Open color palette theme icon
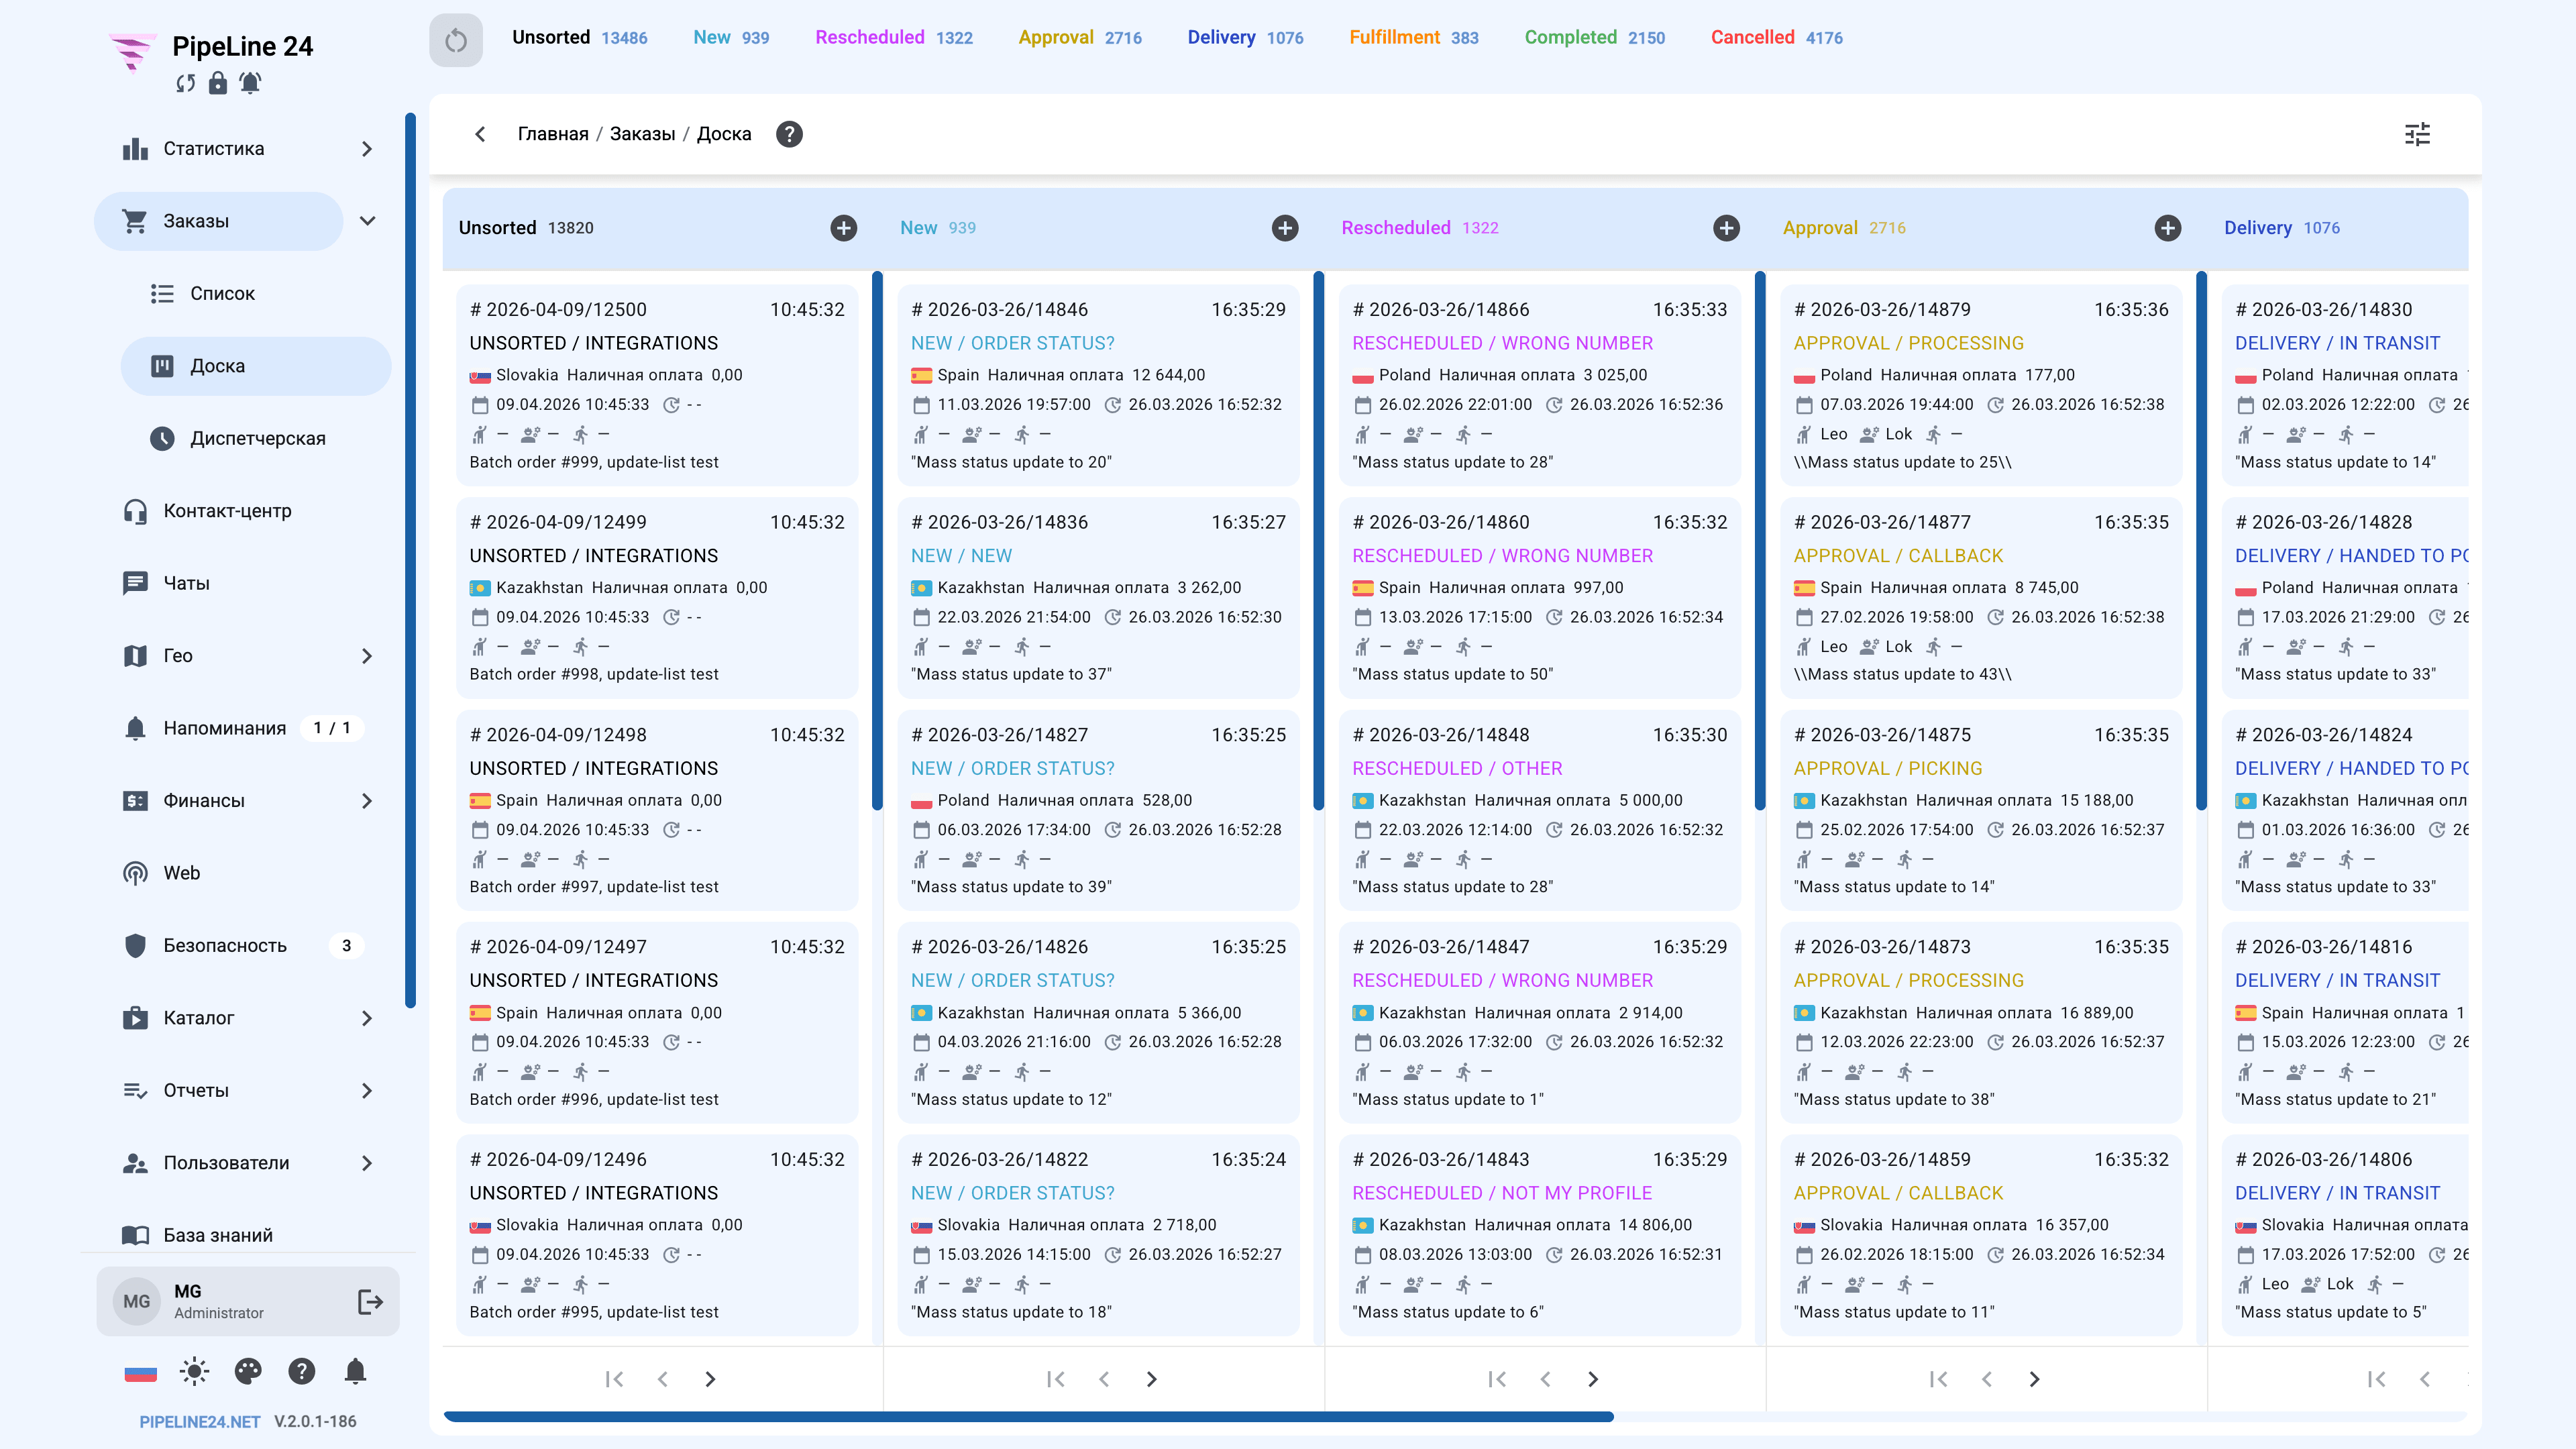 coord(248,1371)
